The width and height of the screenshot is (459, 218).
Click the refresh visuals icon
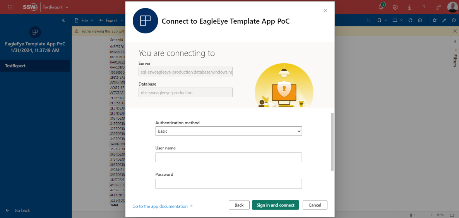[410, 21]
